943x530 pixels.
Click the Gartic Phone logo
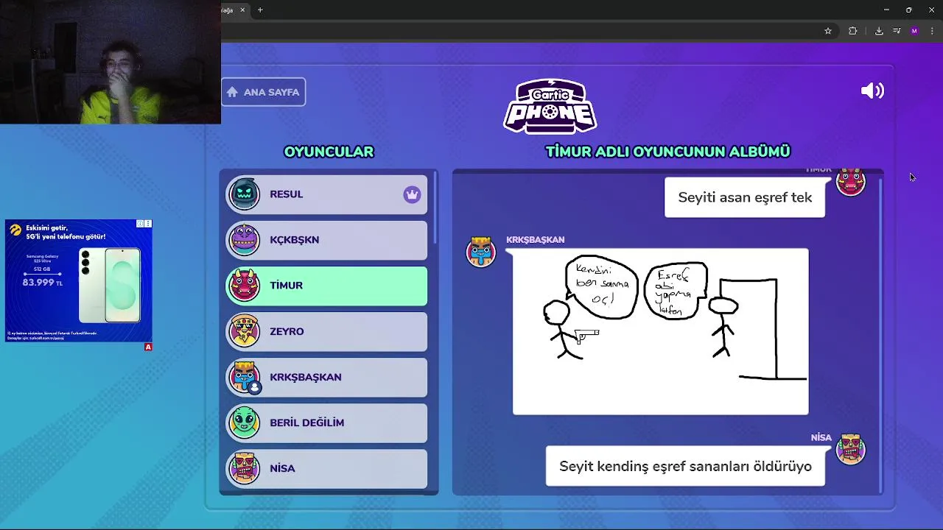click(550, 106)
